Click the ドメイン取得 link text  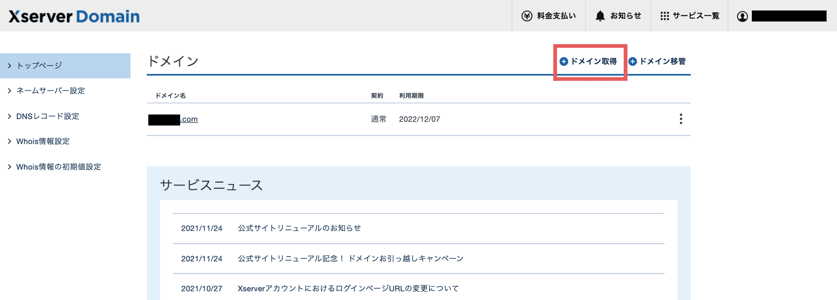(593, 62)
